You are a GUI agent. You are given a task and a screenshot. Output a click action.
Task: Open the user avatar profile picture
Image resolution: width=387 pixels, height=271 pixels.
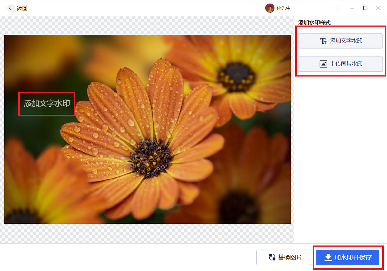(x=270, y=8)
